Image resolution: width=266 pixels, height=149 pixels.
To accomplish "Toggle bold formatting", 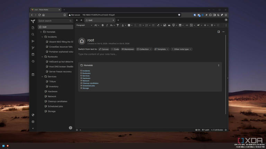I will pyautogui.click(x=103, y=25).
